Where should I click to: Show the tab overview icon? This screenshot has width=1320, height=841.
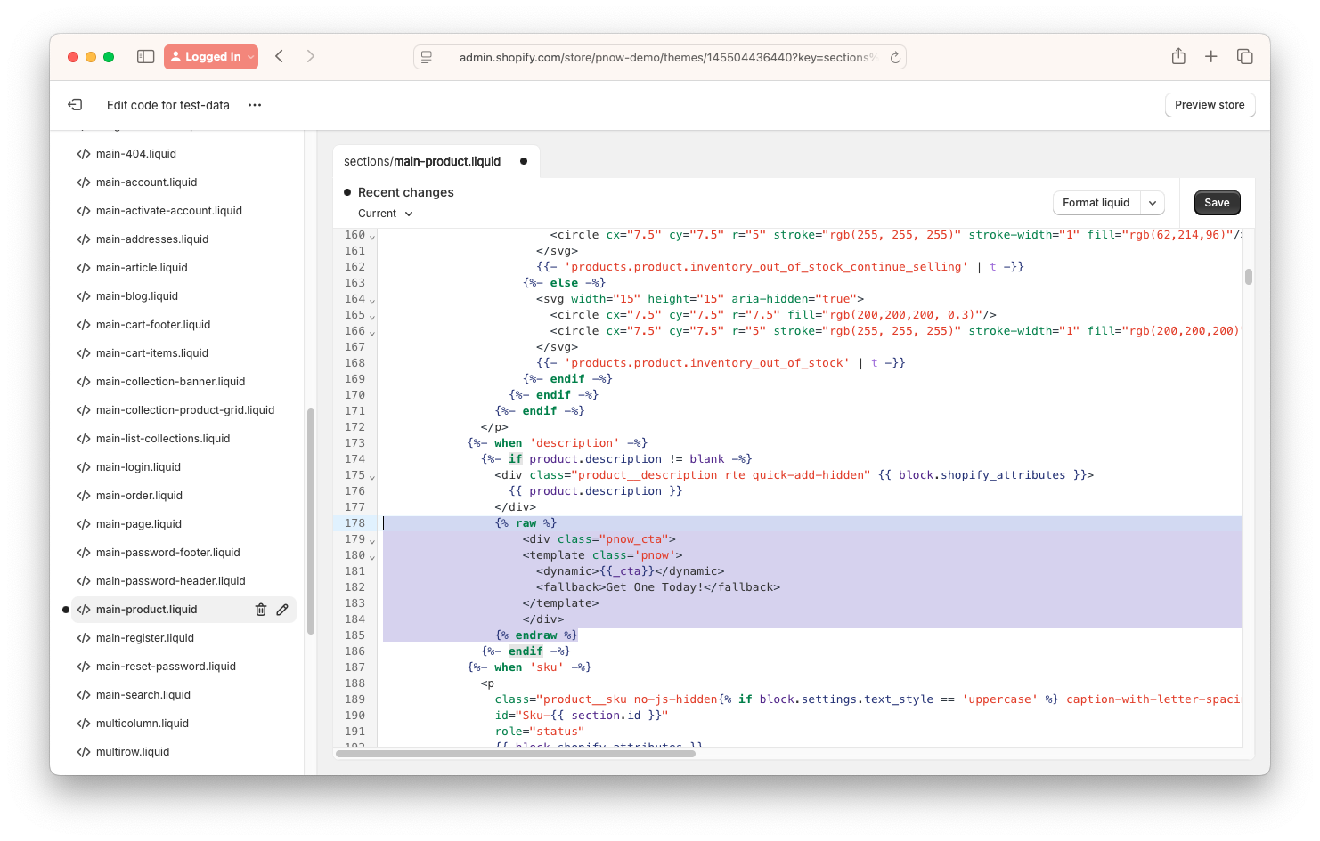point(1245,56)
